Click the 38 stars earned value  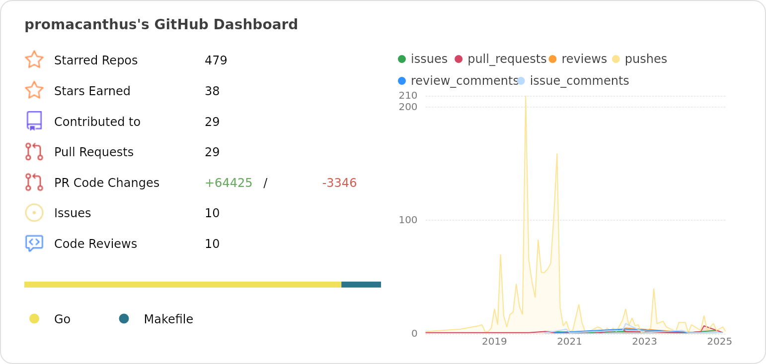(212, 91)
